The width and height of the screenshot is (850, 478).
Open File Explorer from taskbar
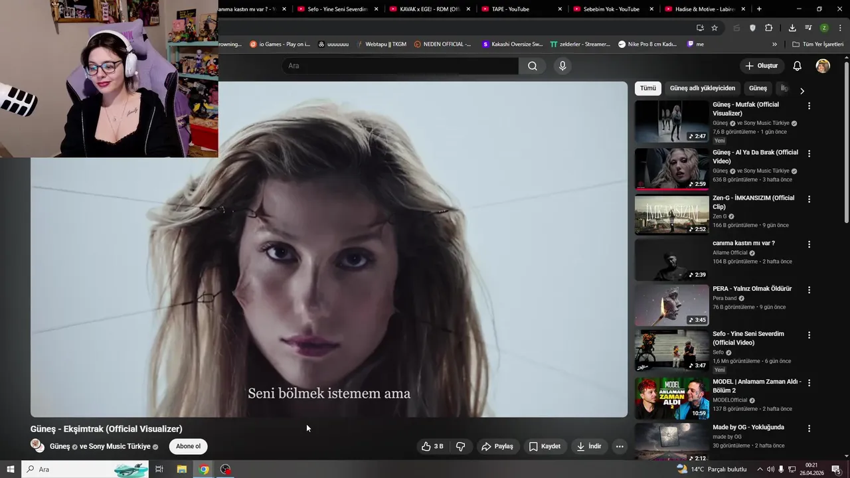(x=182, y=469)
